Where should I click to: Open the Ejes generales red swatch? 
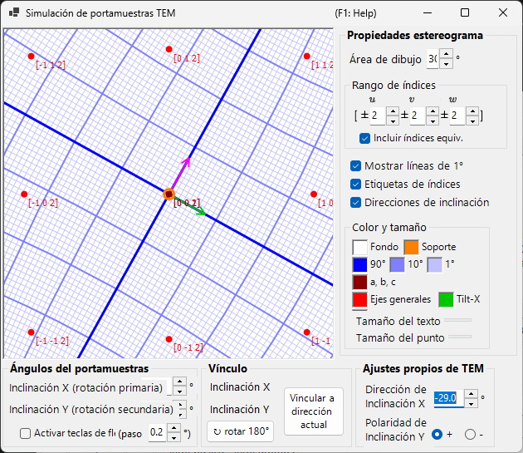(x=360, y=300)
